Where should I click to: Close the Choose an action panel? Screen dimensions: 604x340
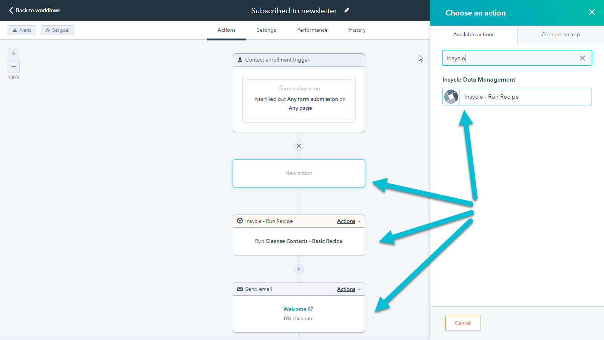click(591, 12)
